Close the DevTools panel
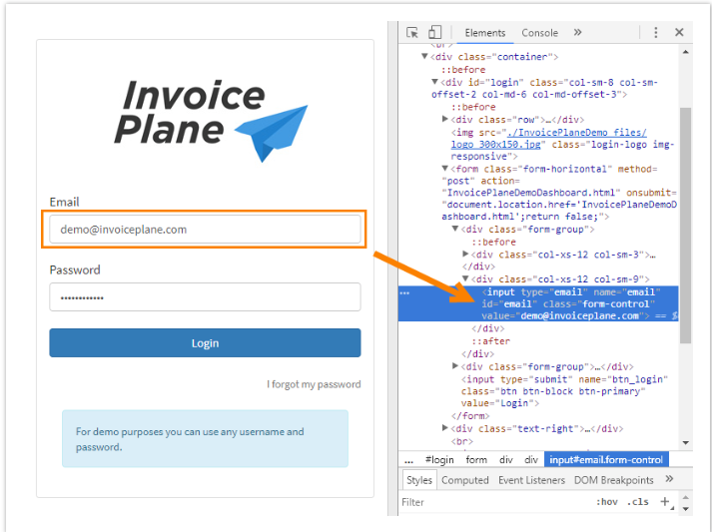712x532 pixels. coord(679,32)
